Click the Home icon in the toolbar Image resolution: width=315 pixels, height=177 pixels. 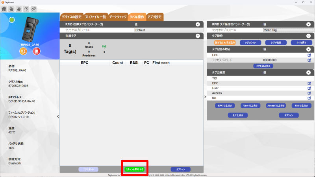(4, 9)
